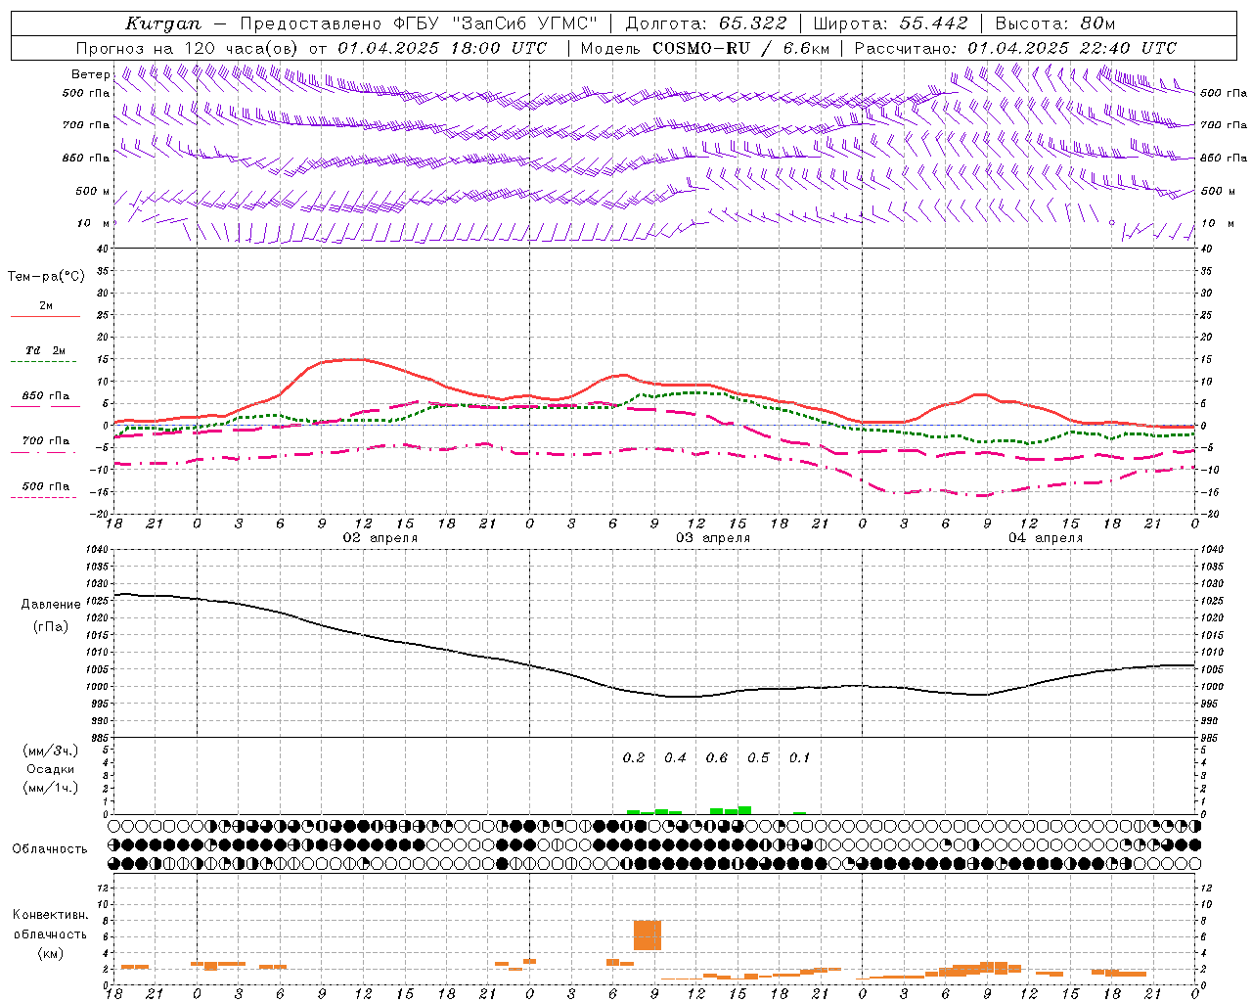Click the "03 апреля" date label

[713, 538]
